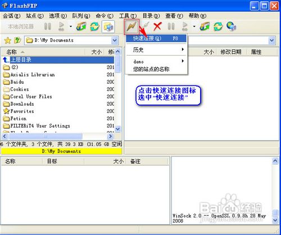Open the 命令(C) menu
Image resolution: width=281 pixels, height=235 pixels.
105,16
